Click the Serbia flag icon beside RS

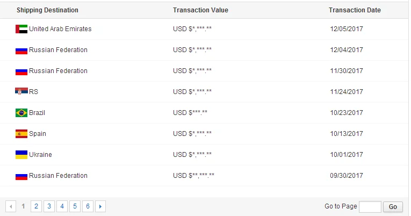point(21,92)
